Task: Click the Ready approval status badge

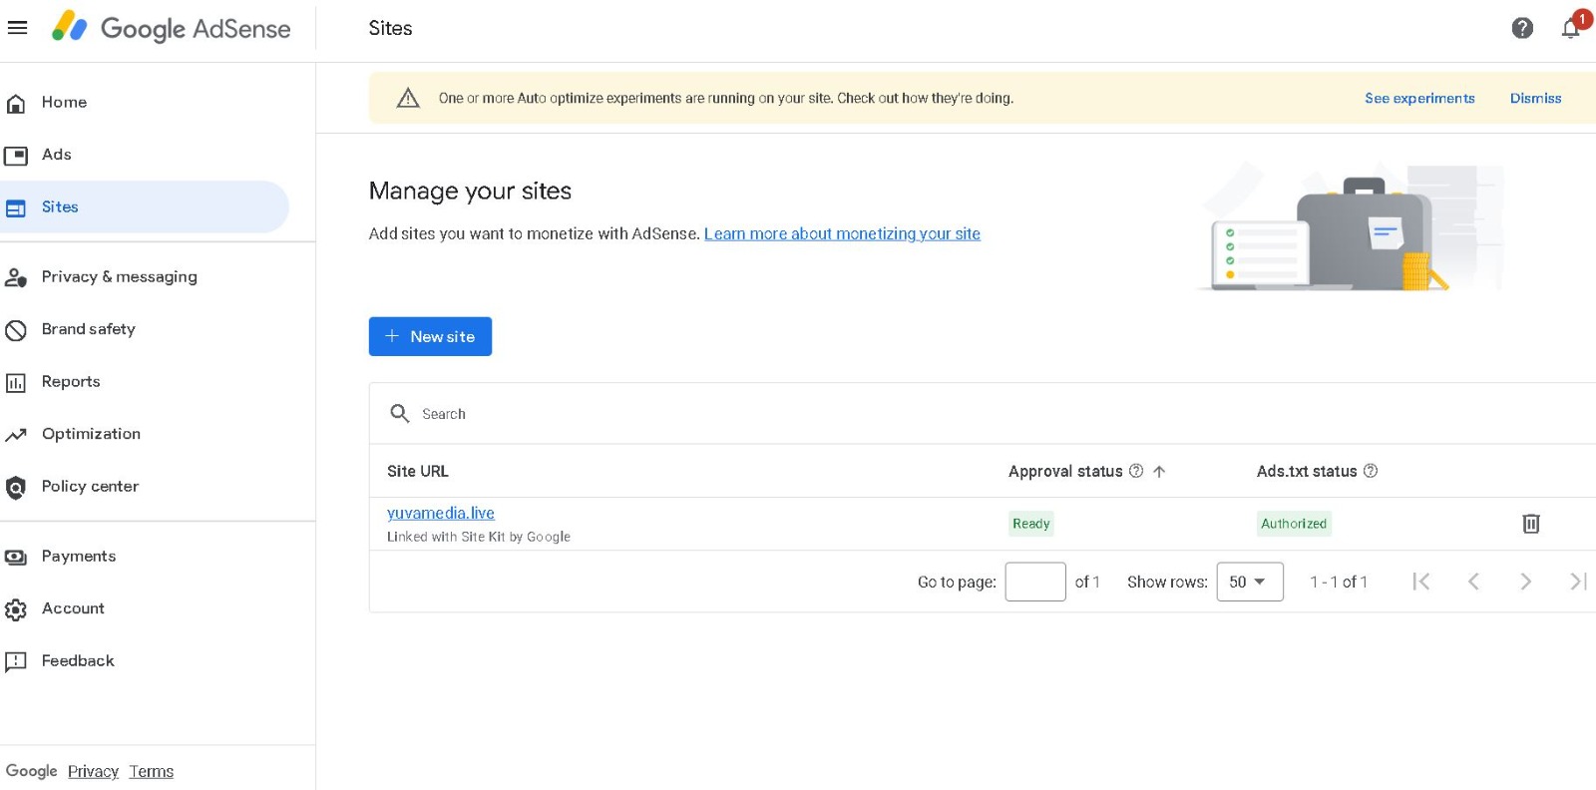Action: tap(1031, 524)
